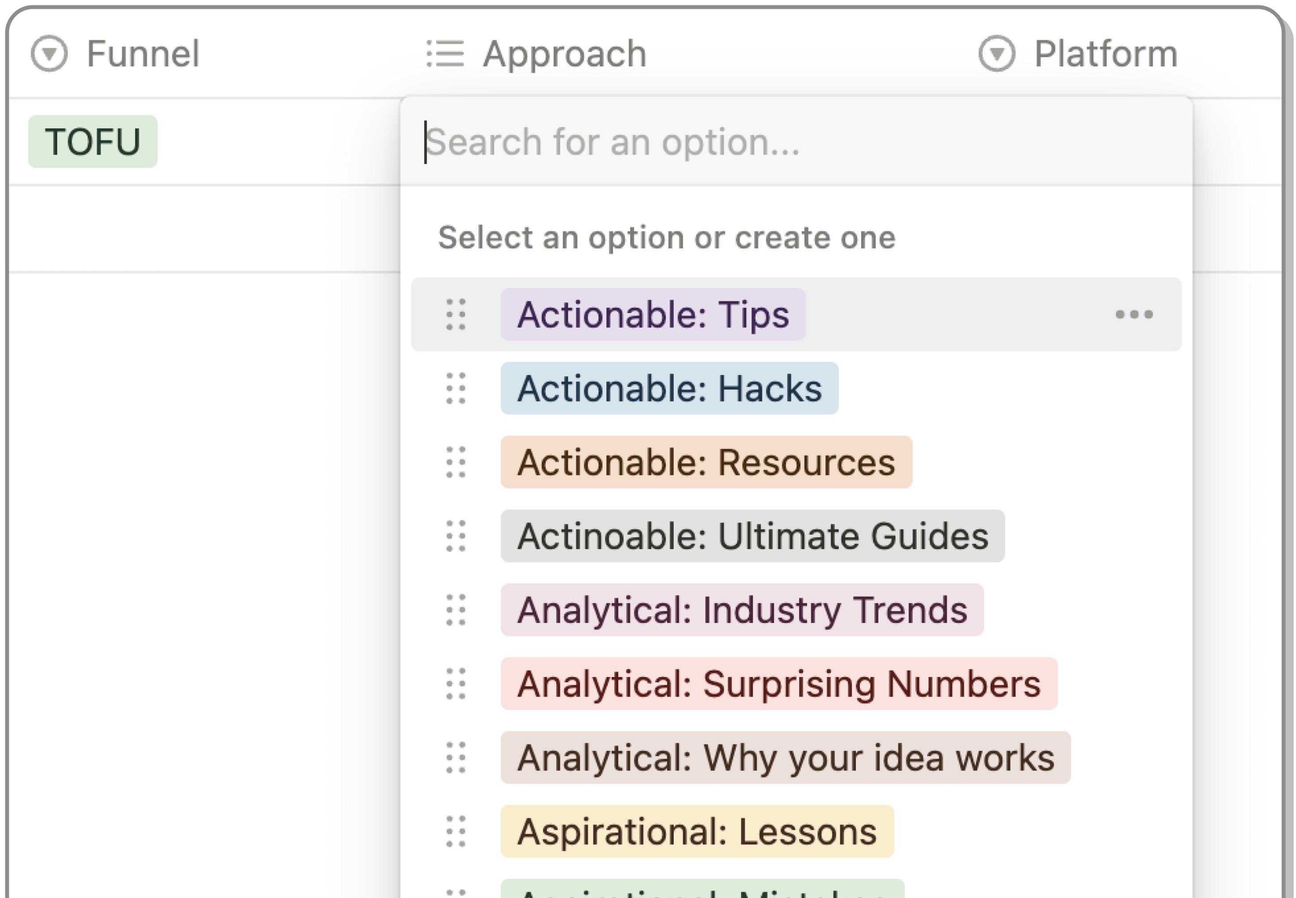Select Analytical: Surprising Numbers tag
Viewport: 1296px width, 898px height.
pyautogui.click(x=778, y=684)
